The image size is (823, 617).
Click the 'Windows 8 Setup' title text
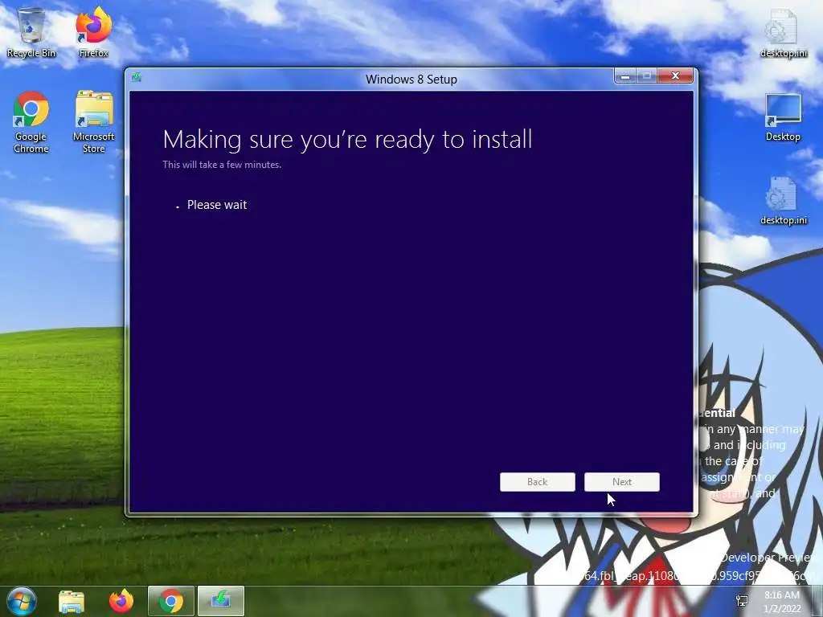pos(411,80)
